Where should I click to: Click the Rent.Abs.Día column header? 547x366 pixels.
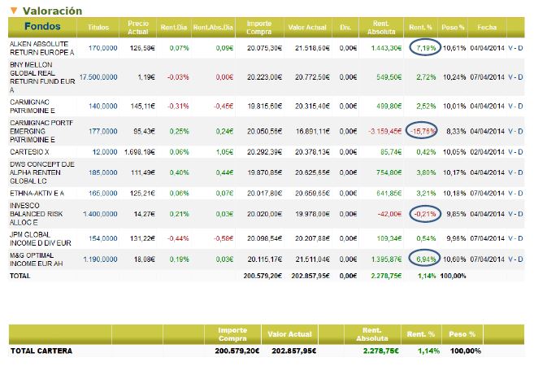(213, 27)
